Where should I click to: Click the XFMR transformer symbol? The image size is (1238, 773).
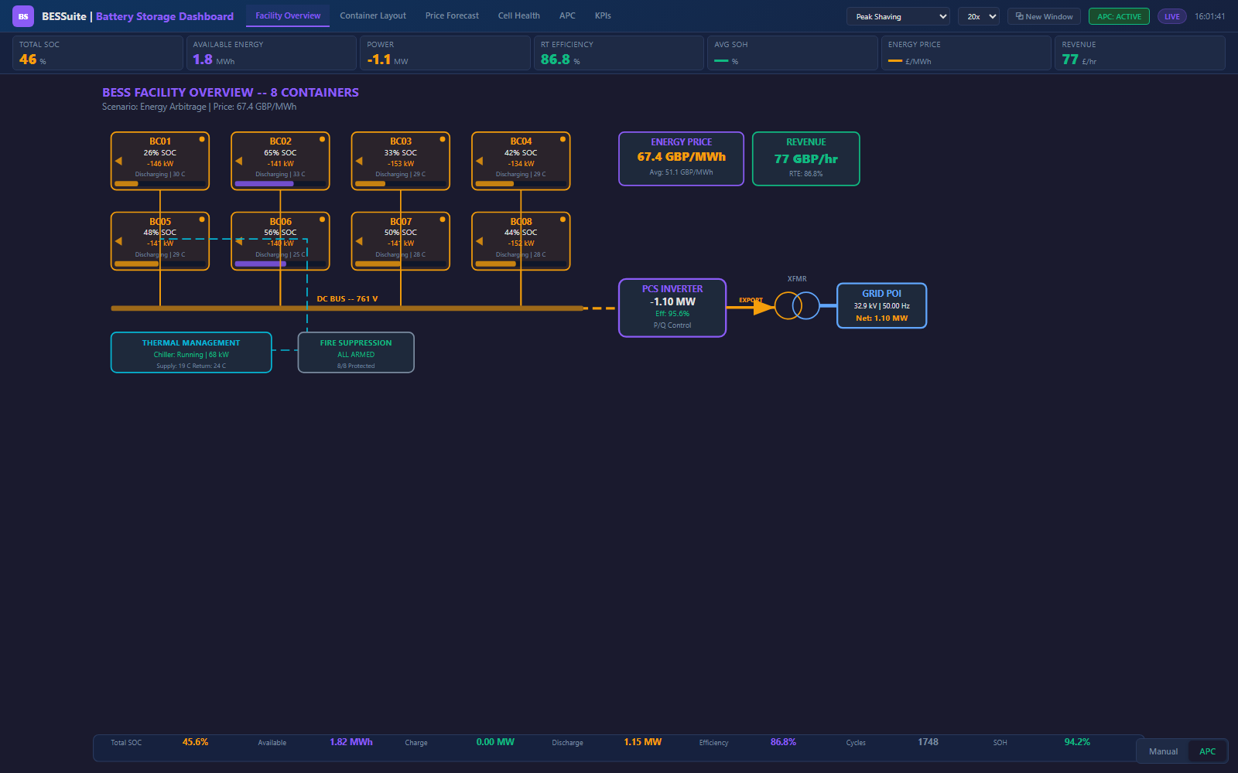pos(795,305)
